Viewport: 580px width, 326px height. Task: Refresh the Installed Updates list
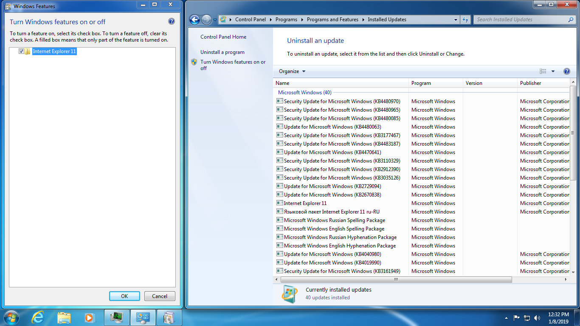pyautogui.click(x=465, y=20)
